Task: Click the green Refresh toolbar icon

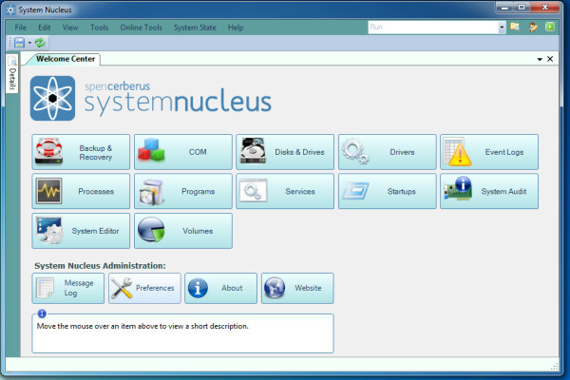Action: point(40,43)
